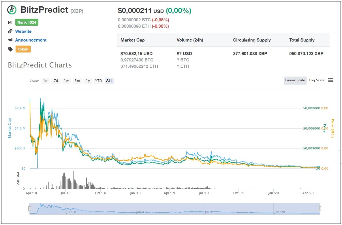
Task: Click the bar chart icon beside Rank
Action: click(10, 22)
